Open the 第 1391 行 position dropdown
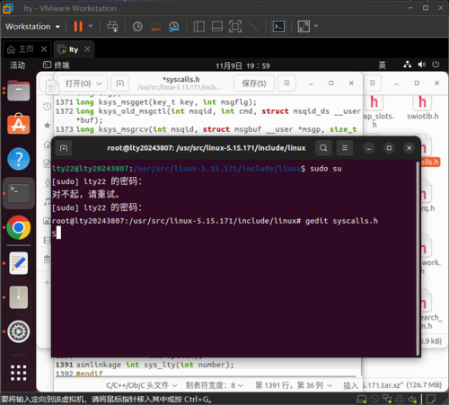Viewport: 449px width, 405px height. click(294, 385)
